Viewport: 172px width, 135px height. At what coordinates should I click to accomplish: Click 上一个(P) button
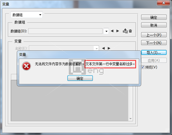(x=154, y=35)
